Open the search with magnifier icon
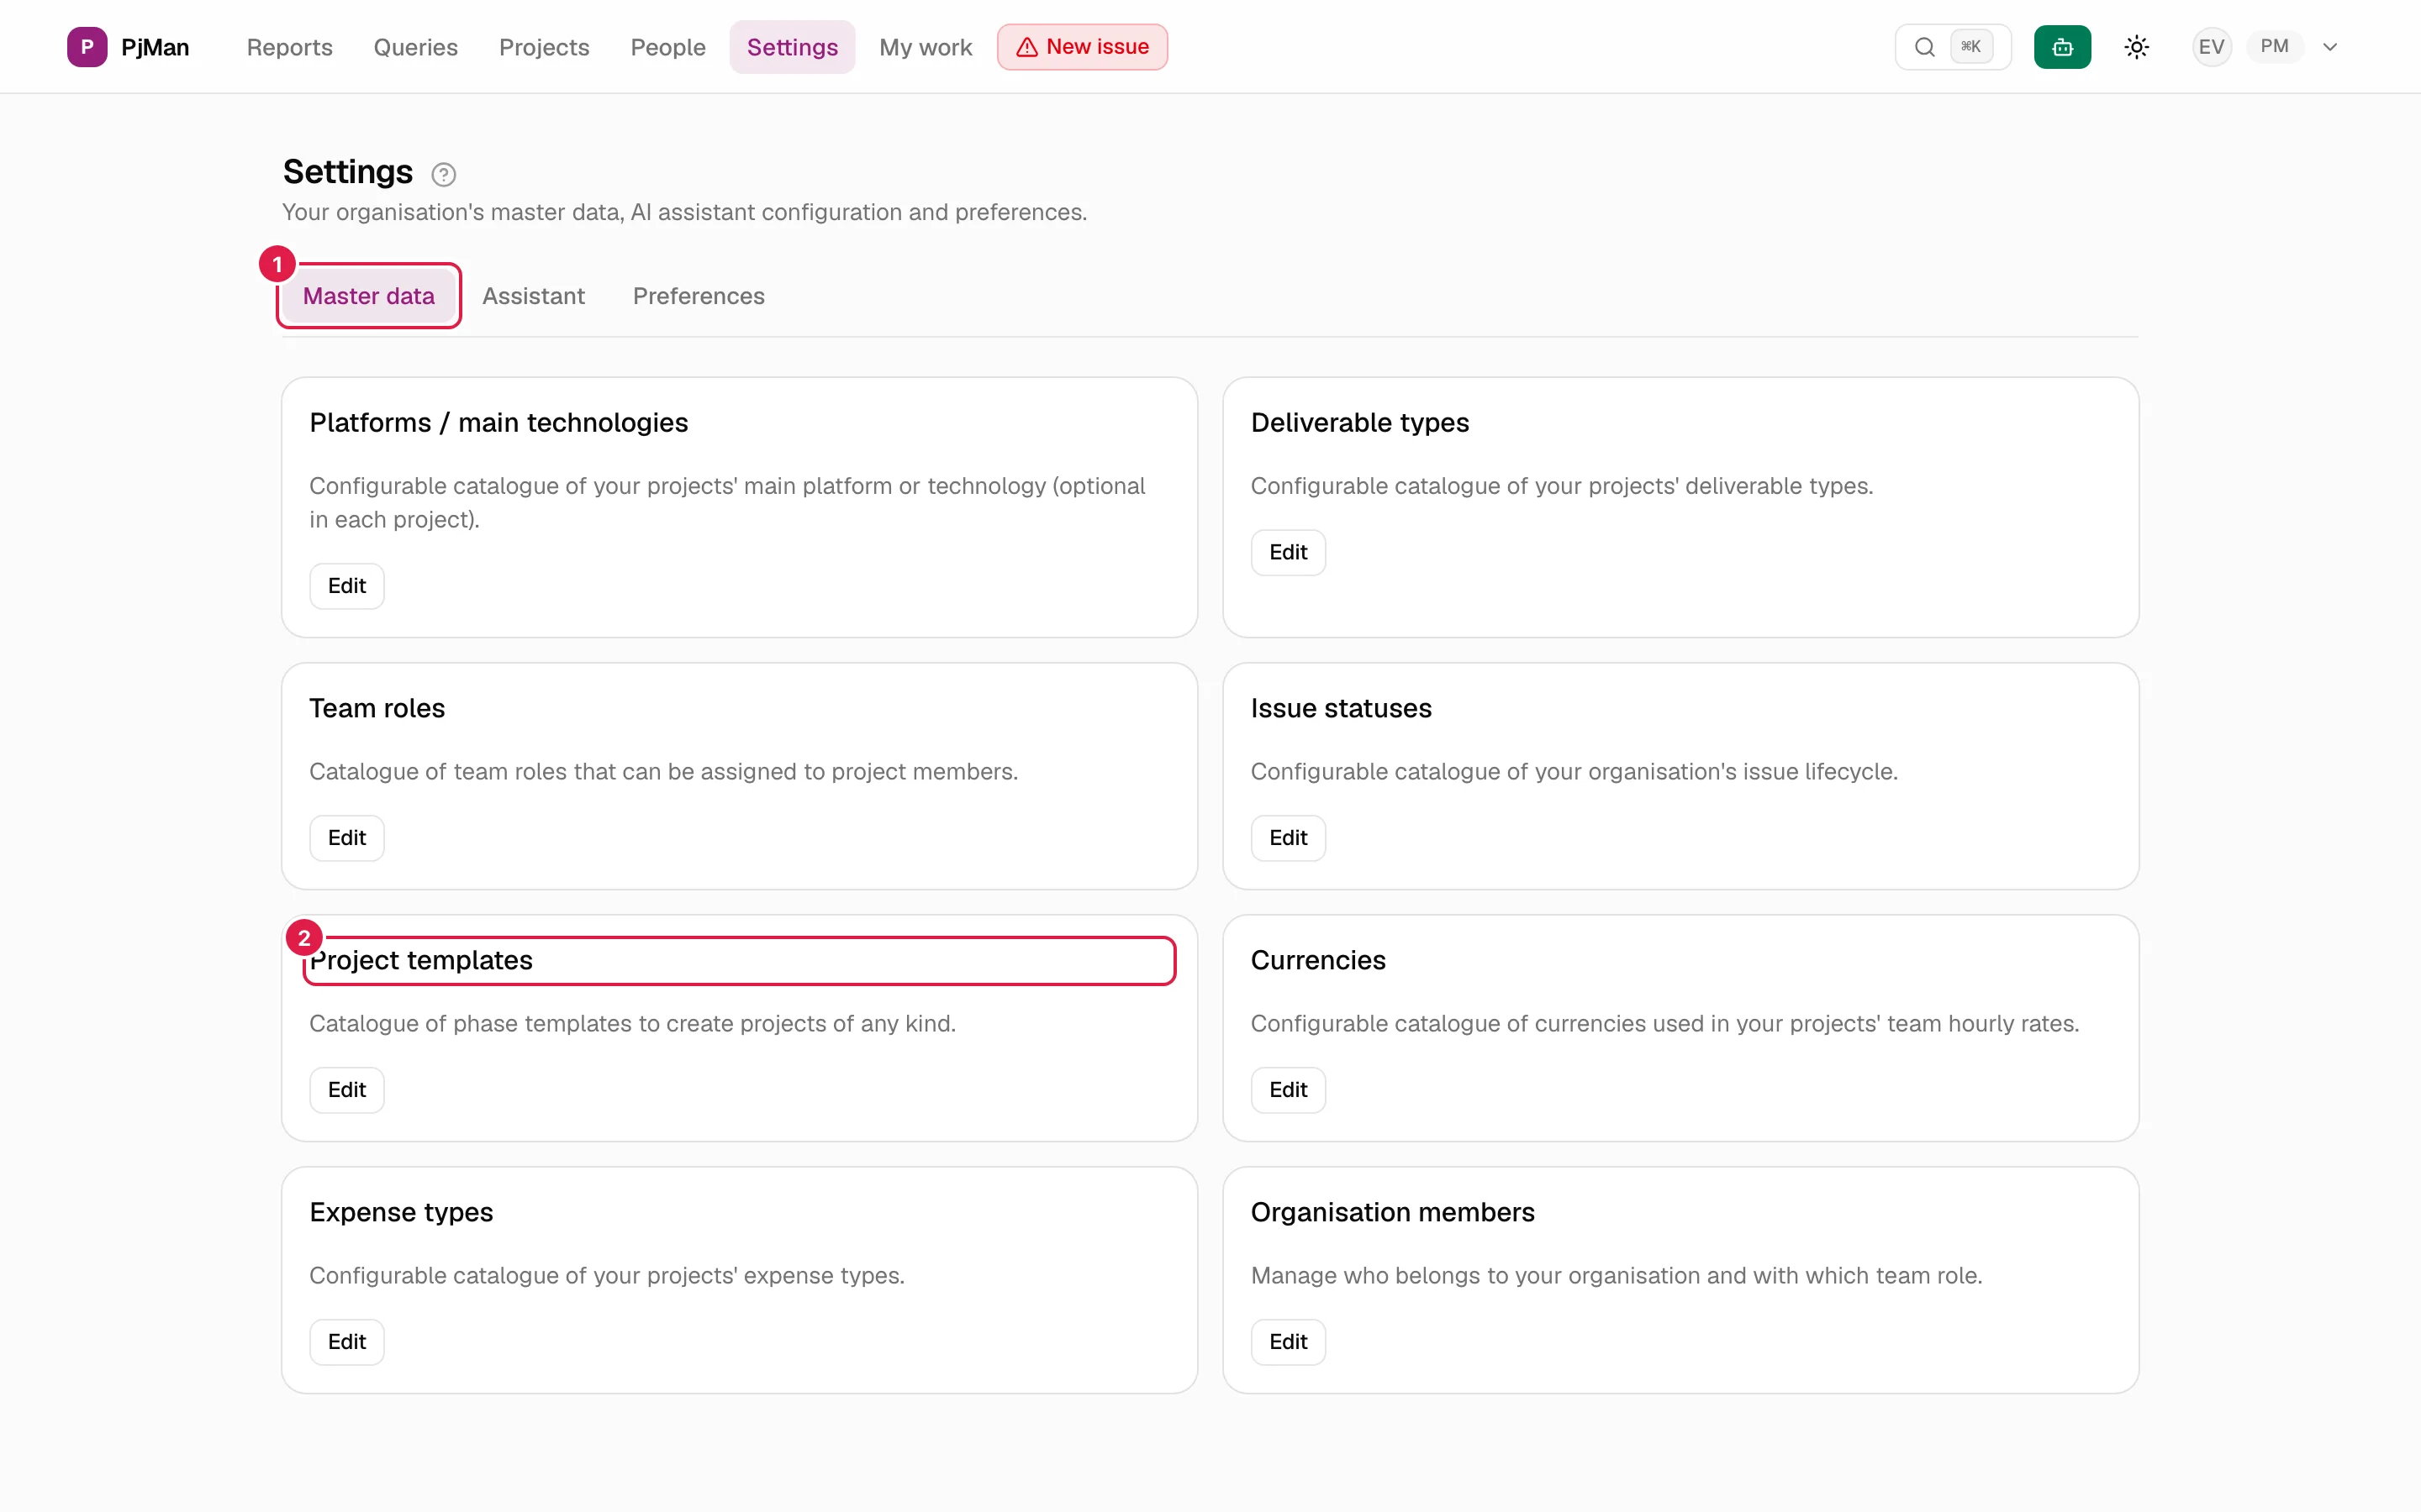The width and height of the screenshot is (2421, 1512). point(1924,47)
